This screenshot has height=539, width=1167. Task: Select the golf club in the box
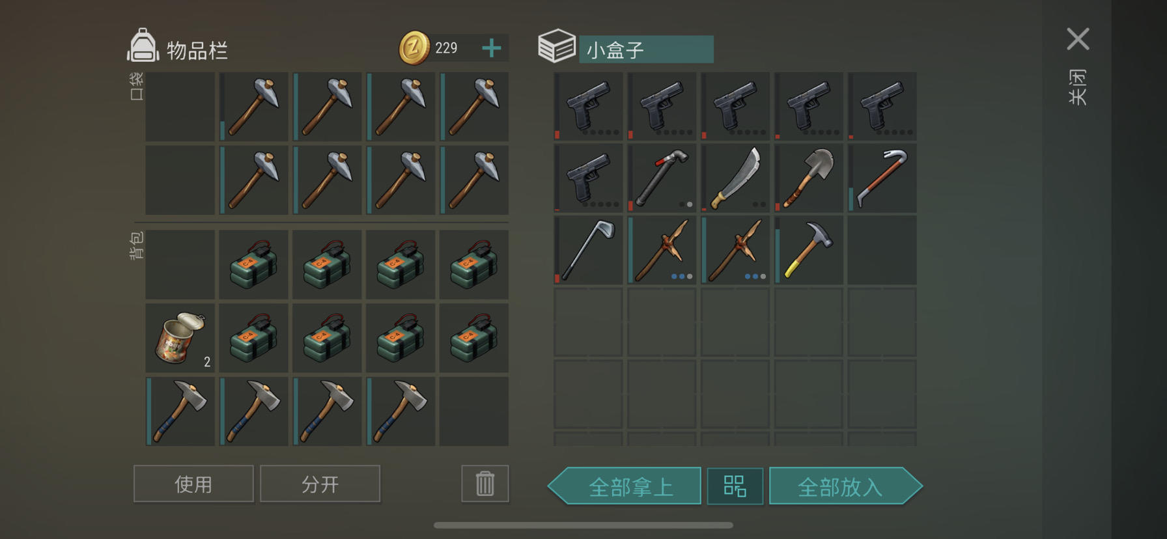click(588, 251)
